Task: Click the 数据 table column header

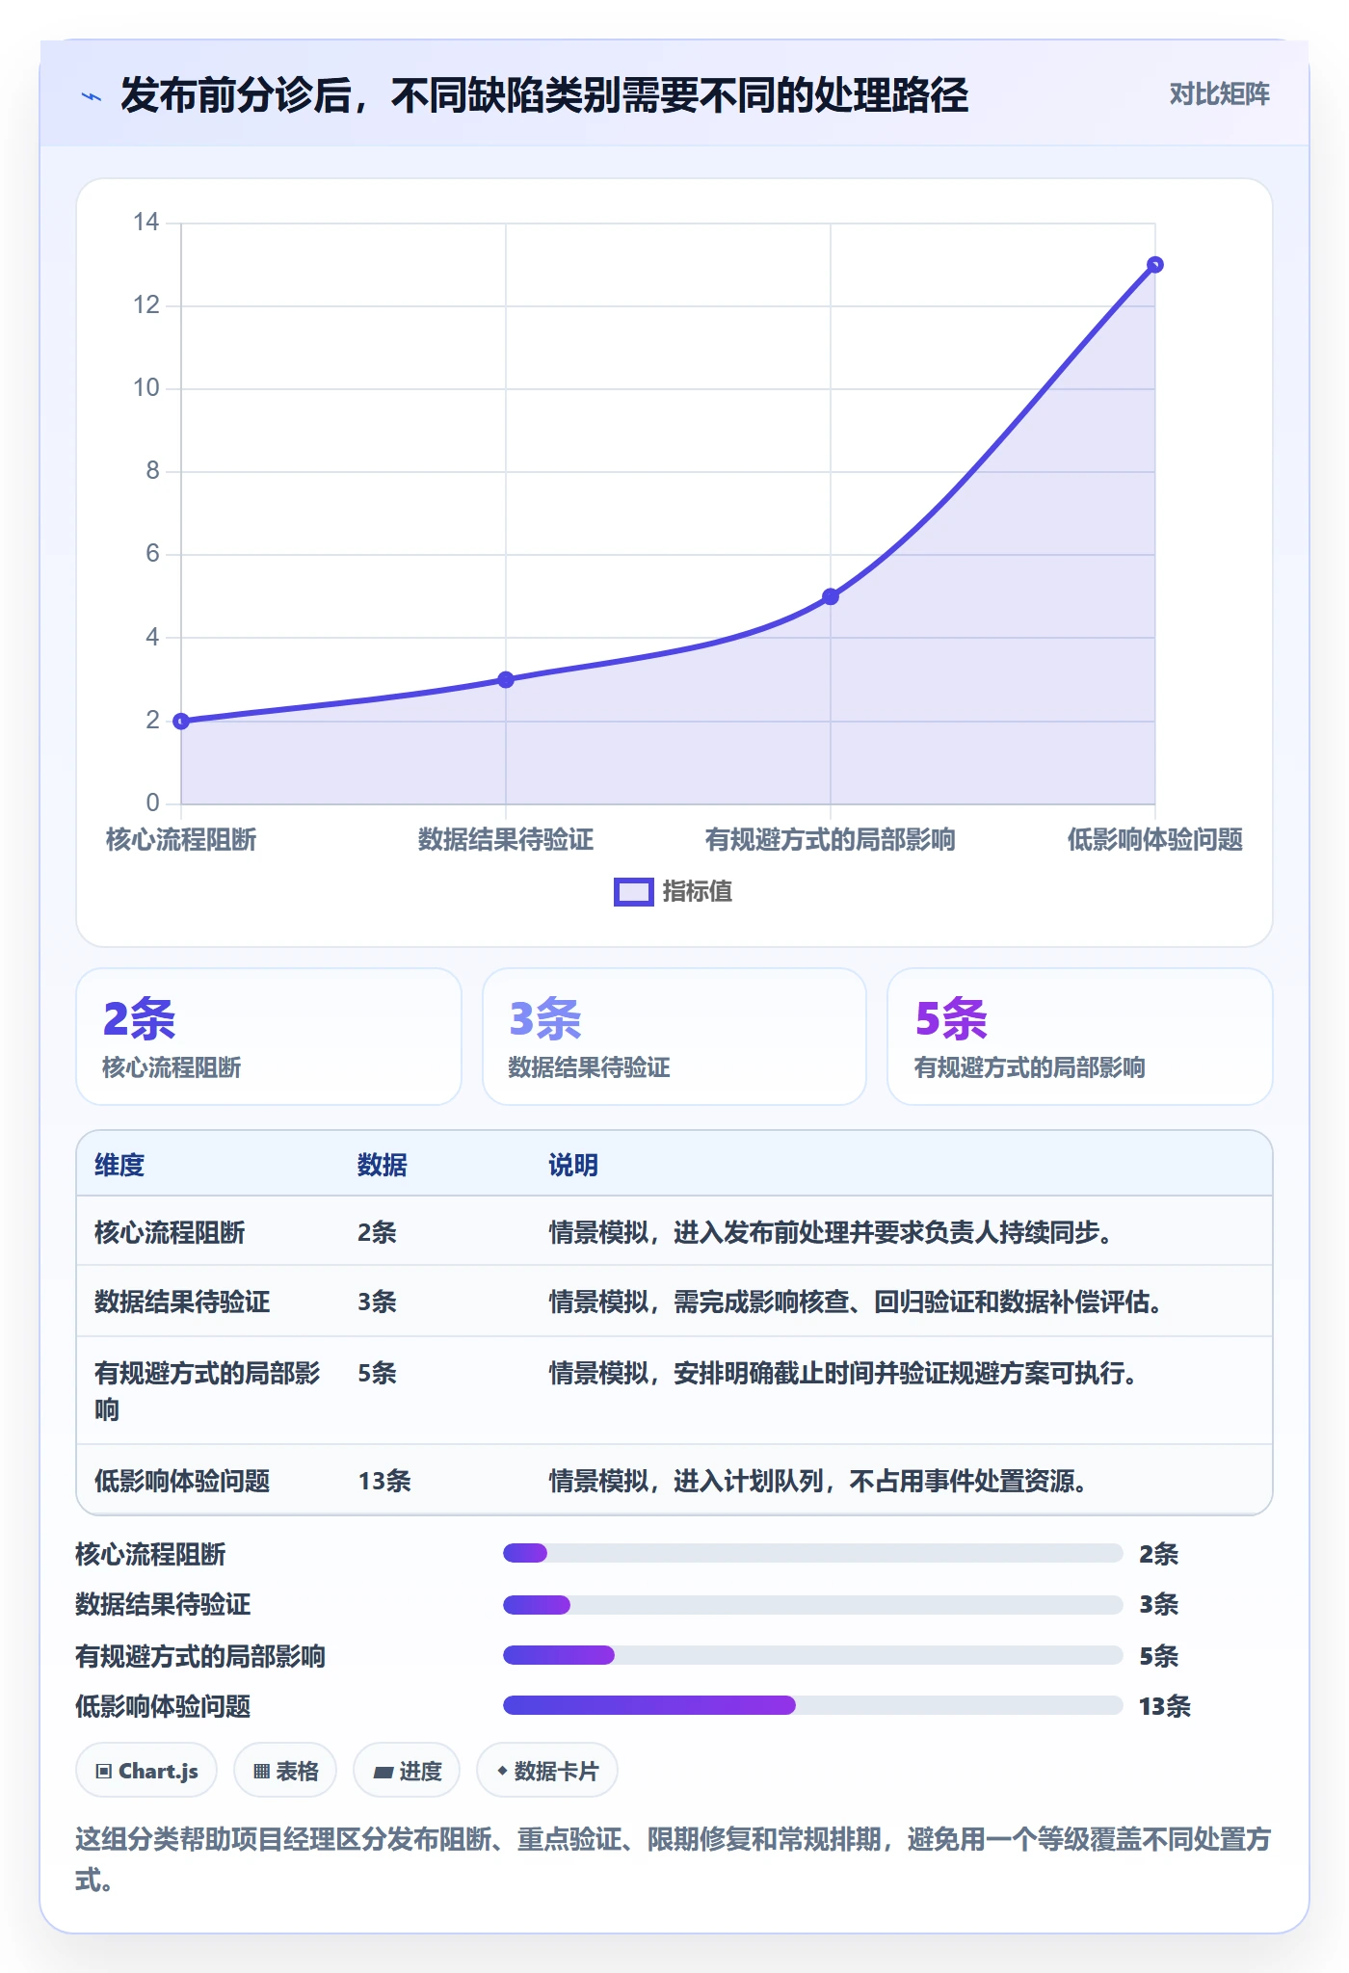Action: (383, 1165)
